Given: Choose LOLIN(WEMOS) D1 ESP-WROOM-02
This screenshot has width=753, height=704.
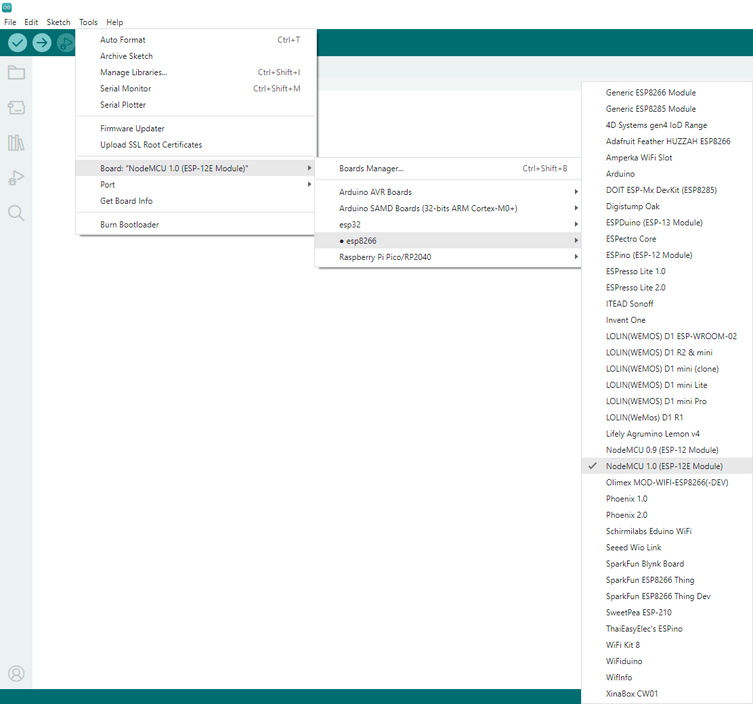Looking at the screenshot, I should 667,336.
